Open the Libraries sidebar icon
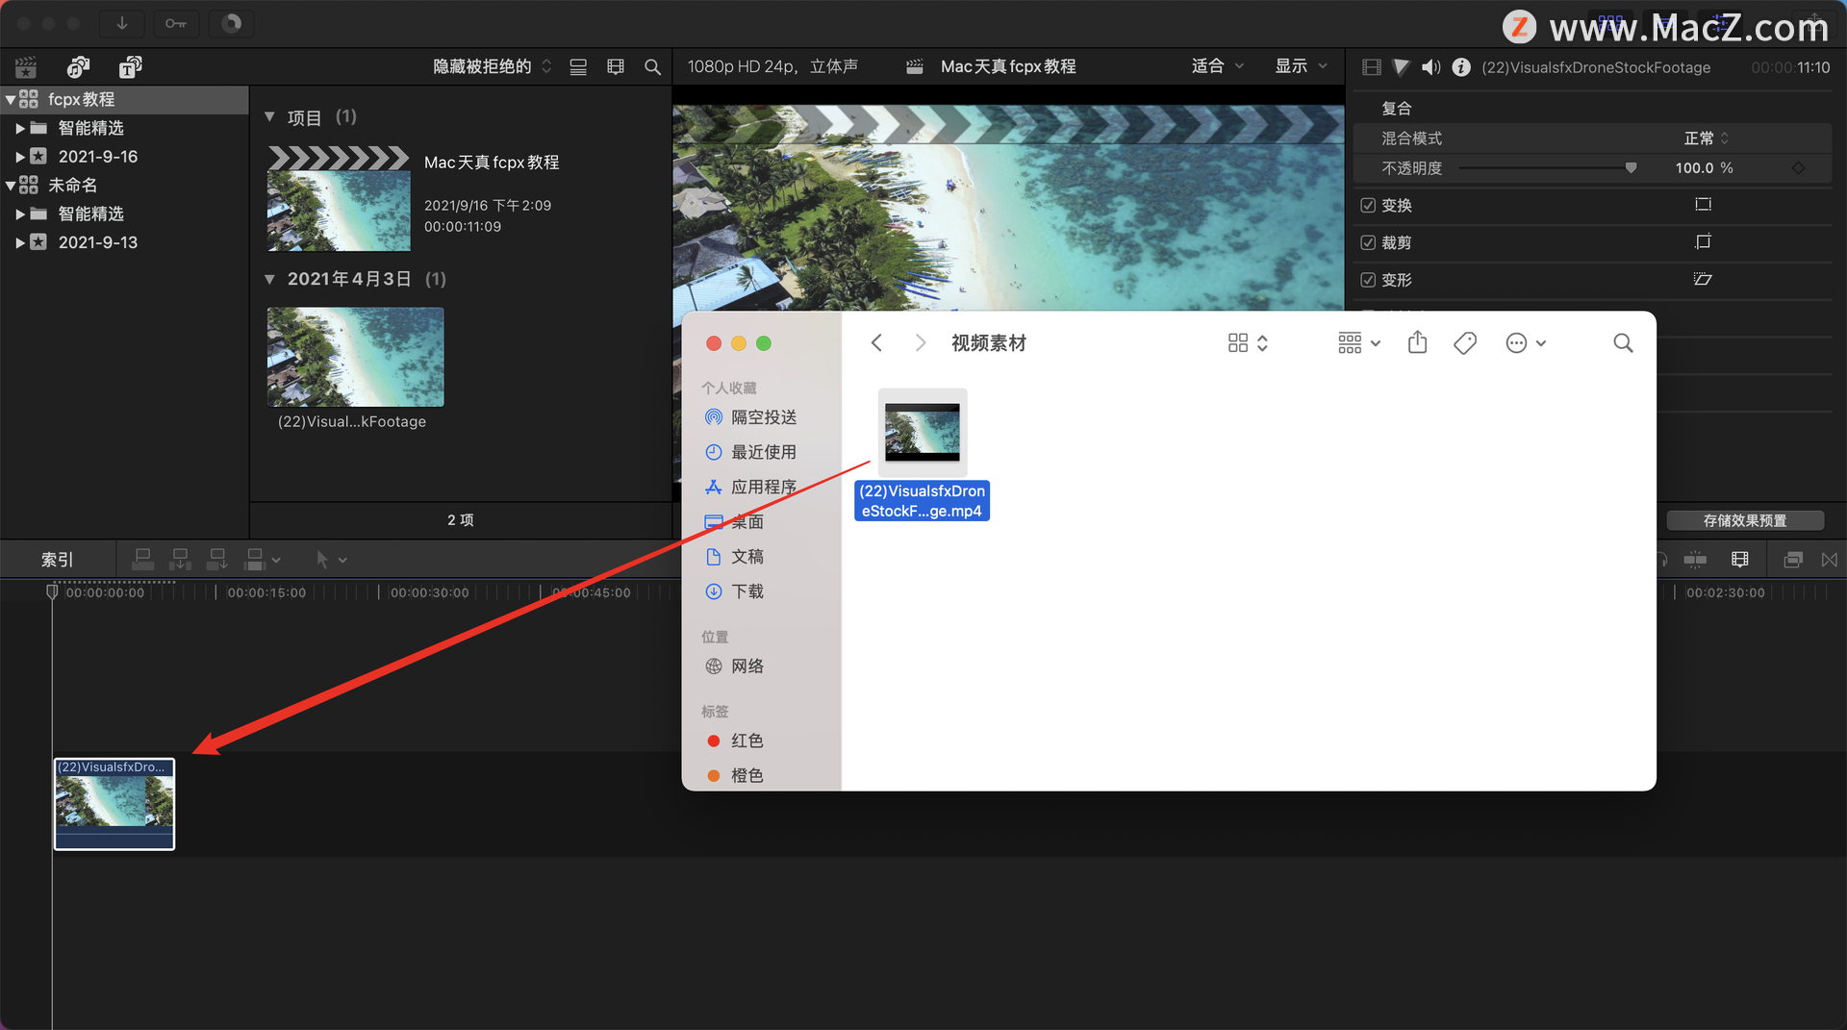 click(26, 67)
